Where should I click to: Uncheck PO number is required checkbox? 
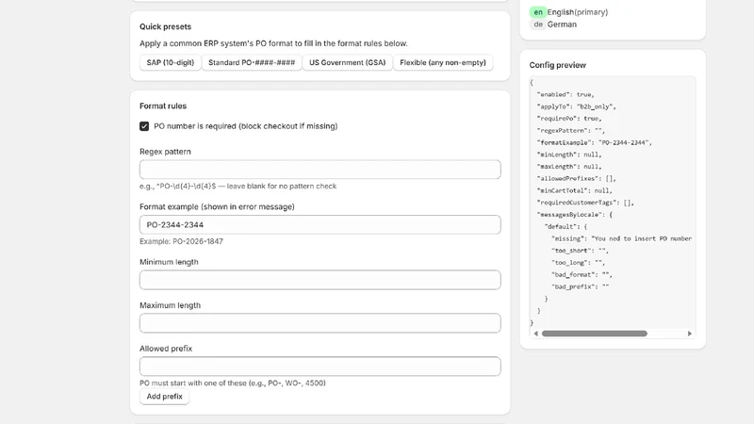(x=144, y=126)
